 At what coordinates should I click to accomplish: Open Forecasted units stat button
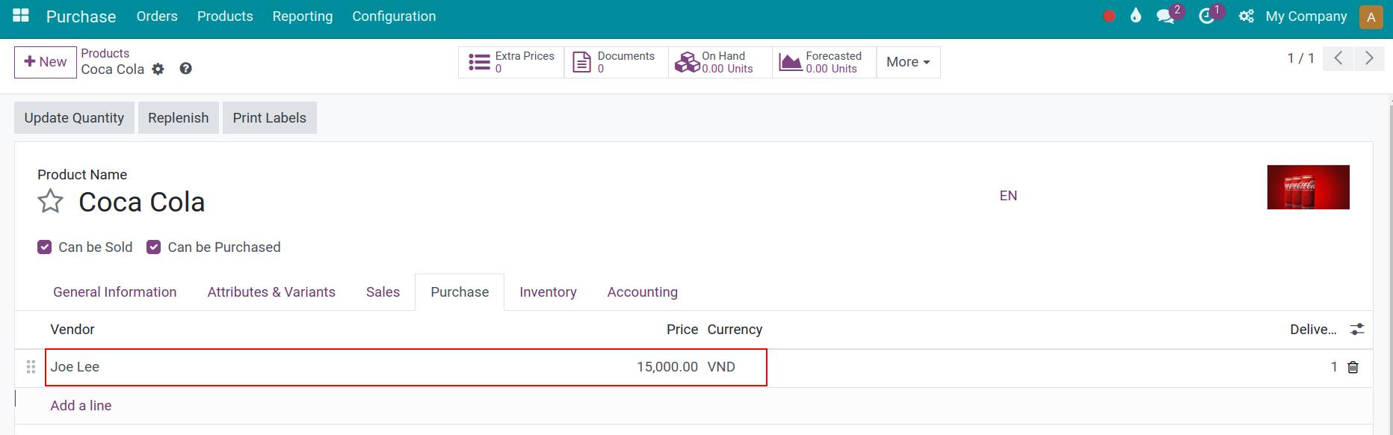click(824, 62)
